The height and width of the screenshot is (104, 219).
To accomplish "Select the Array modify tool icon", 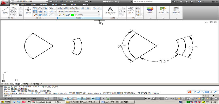I will click(45, 15).
